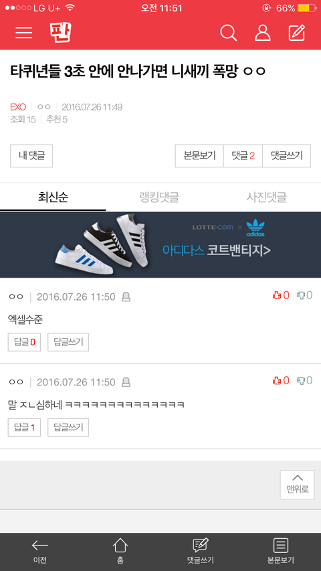Viewport: 321px width, 571px height.
Task: Open the user profile icon
Action: point(262,33)
